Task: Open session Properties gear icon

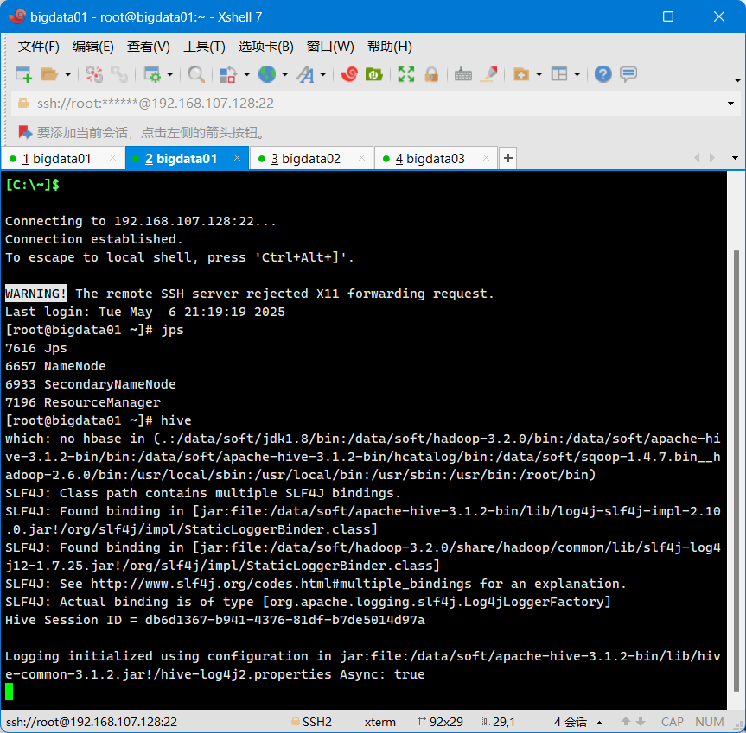Action: point(152,74)
